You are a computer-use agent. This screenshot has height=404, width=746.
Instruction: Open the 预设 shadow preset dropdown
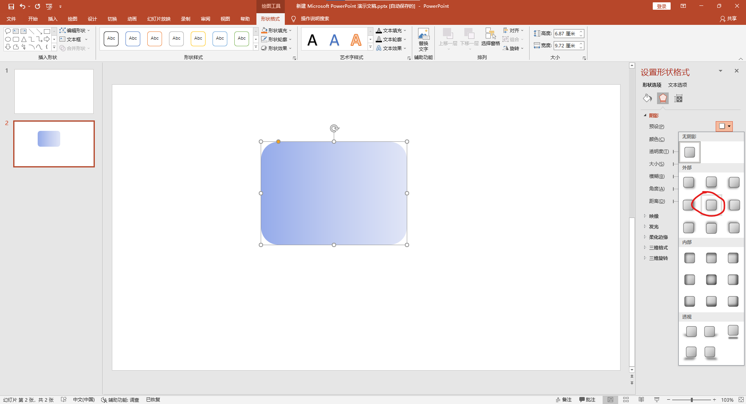[724, 126]
